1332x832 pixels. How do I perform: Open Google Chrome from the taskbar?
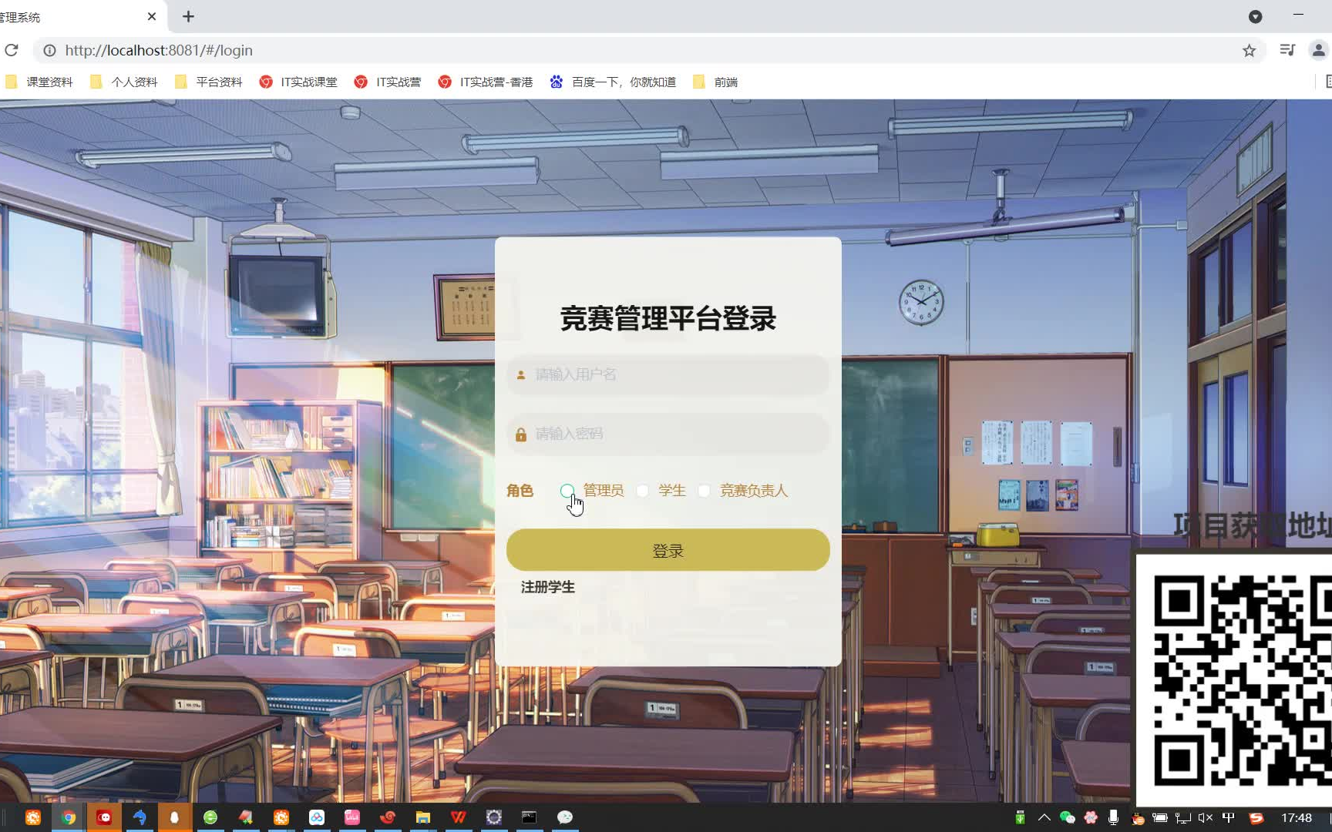click(69, 817)
